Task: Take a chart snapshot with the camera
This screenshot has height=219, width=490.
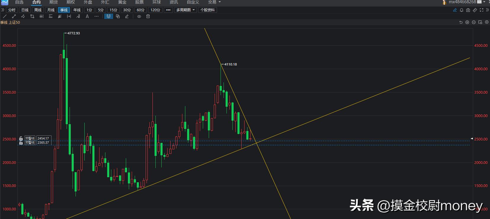Action: [x=468, y=10]
